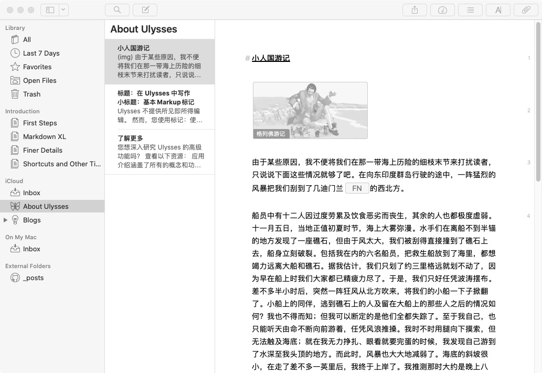Click the About Ulysses butterfly icon
This screenshot has height=373, width=542.
click(15, 206)
